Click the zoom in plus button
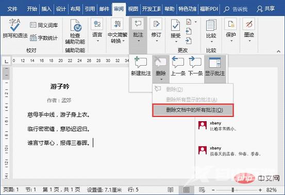Screen dimensions: 285x195 pyautogui.click(x=260, y=190)
